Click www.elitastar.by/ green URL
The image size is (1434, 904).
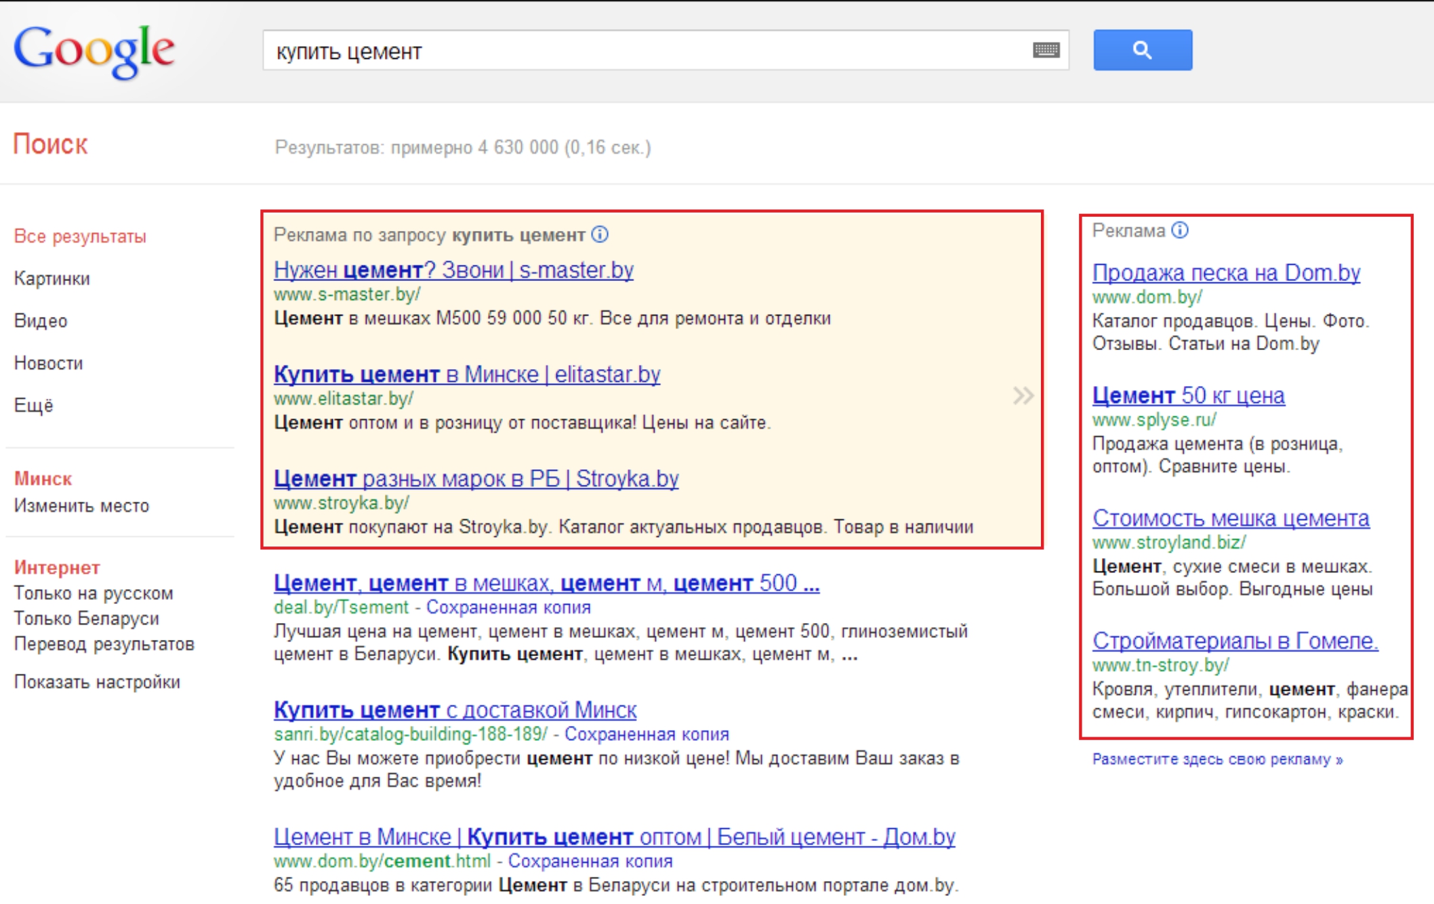(x=344, y=399)
